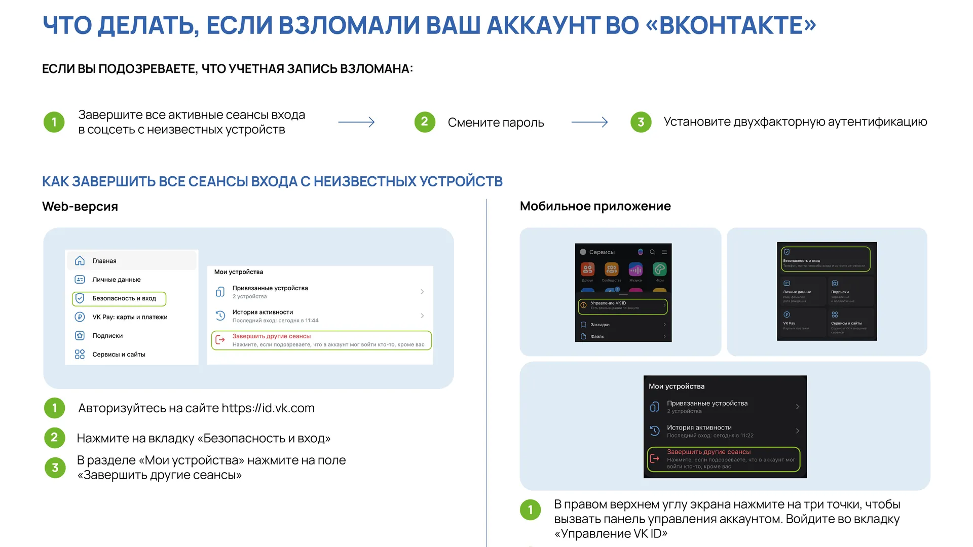The width and height of the screenshot is (973, 547).
Task: Expand the Закладки chevron in the mobile menu
Action: [664, 325]
